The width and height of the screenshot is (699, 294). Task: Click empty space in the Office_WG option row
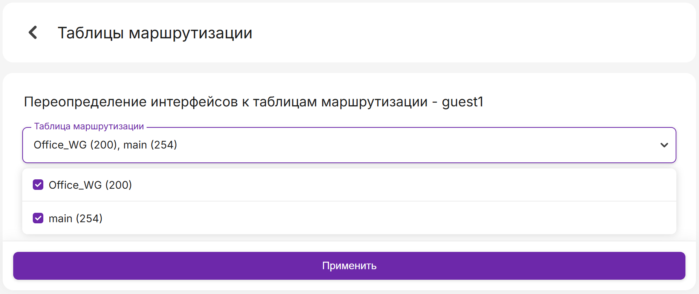point(377,185)
